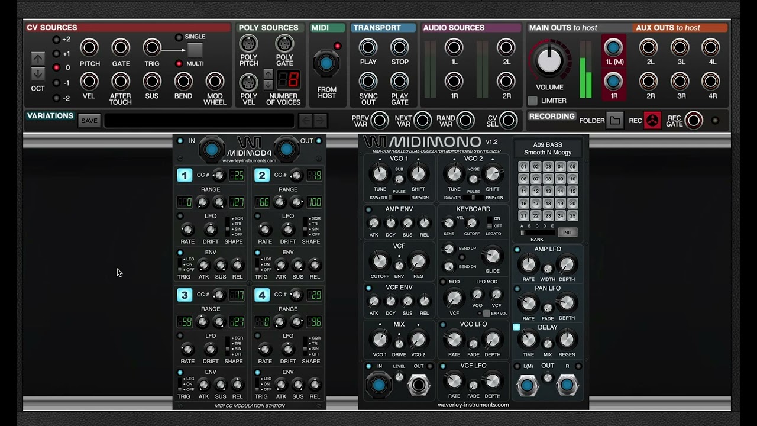Click the variations SAVE button

(89, 121)
